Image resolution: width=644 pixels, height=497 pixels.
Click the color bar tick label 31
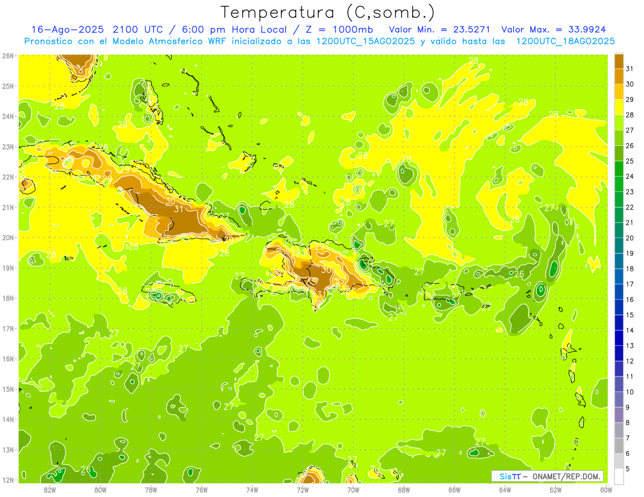tap(630, 68)
